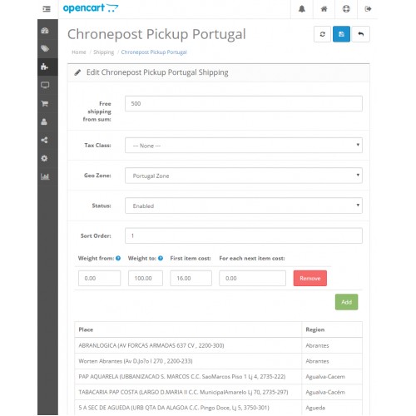Open the notifications bell icon
This screenshot has height=416, width=416.
coord(302,9)
